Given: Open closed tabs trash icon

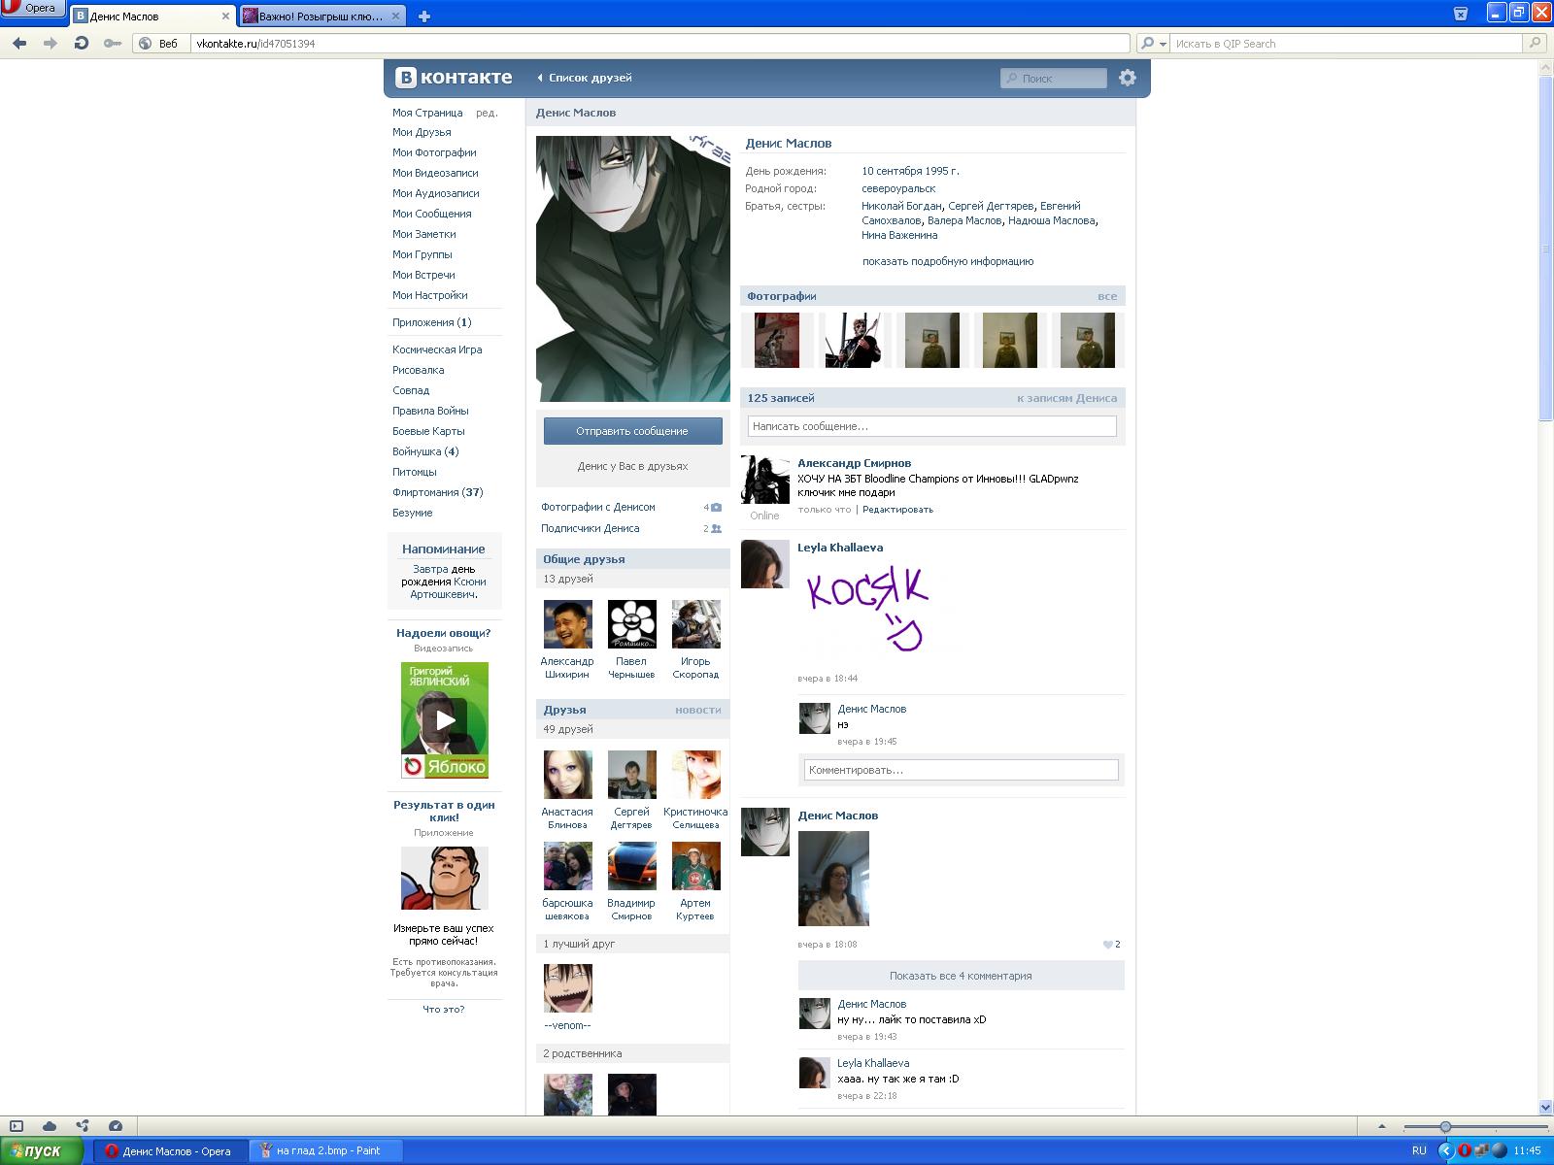Looking at the screenshot, I should click(1460, 14).
